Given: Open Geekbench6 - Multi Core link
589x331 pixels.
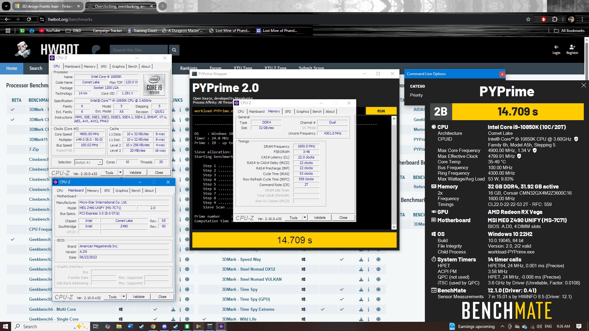Looking at the screenshot, I should [x=52, y=309].
